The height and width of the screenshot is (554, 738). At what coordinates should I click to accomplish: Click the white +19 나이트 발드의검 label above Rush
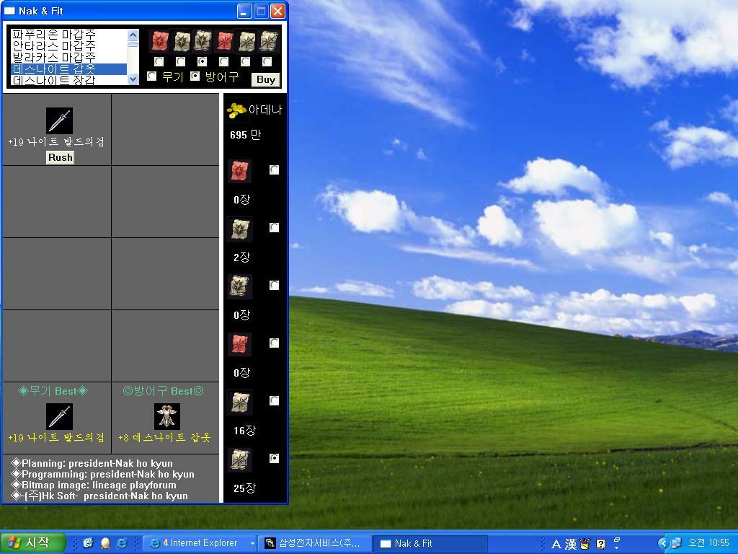coord(56,142)
